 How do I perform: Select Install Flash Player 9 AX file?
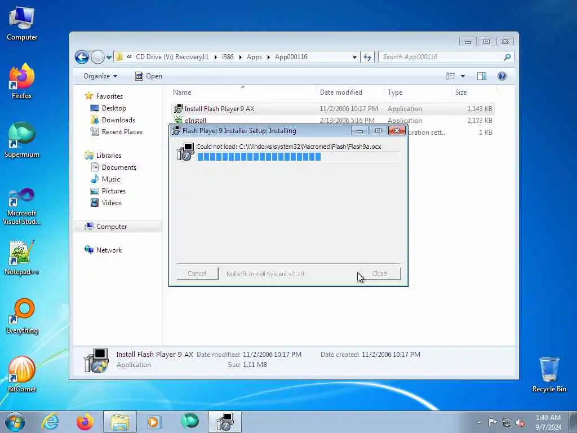point(332,109)
